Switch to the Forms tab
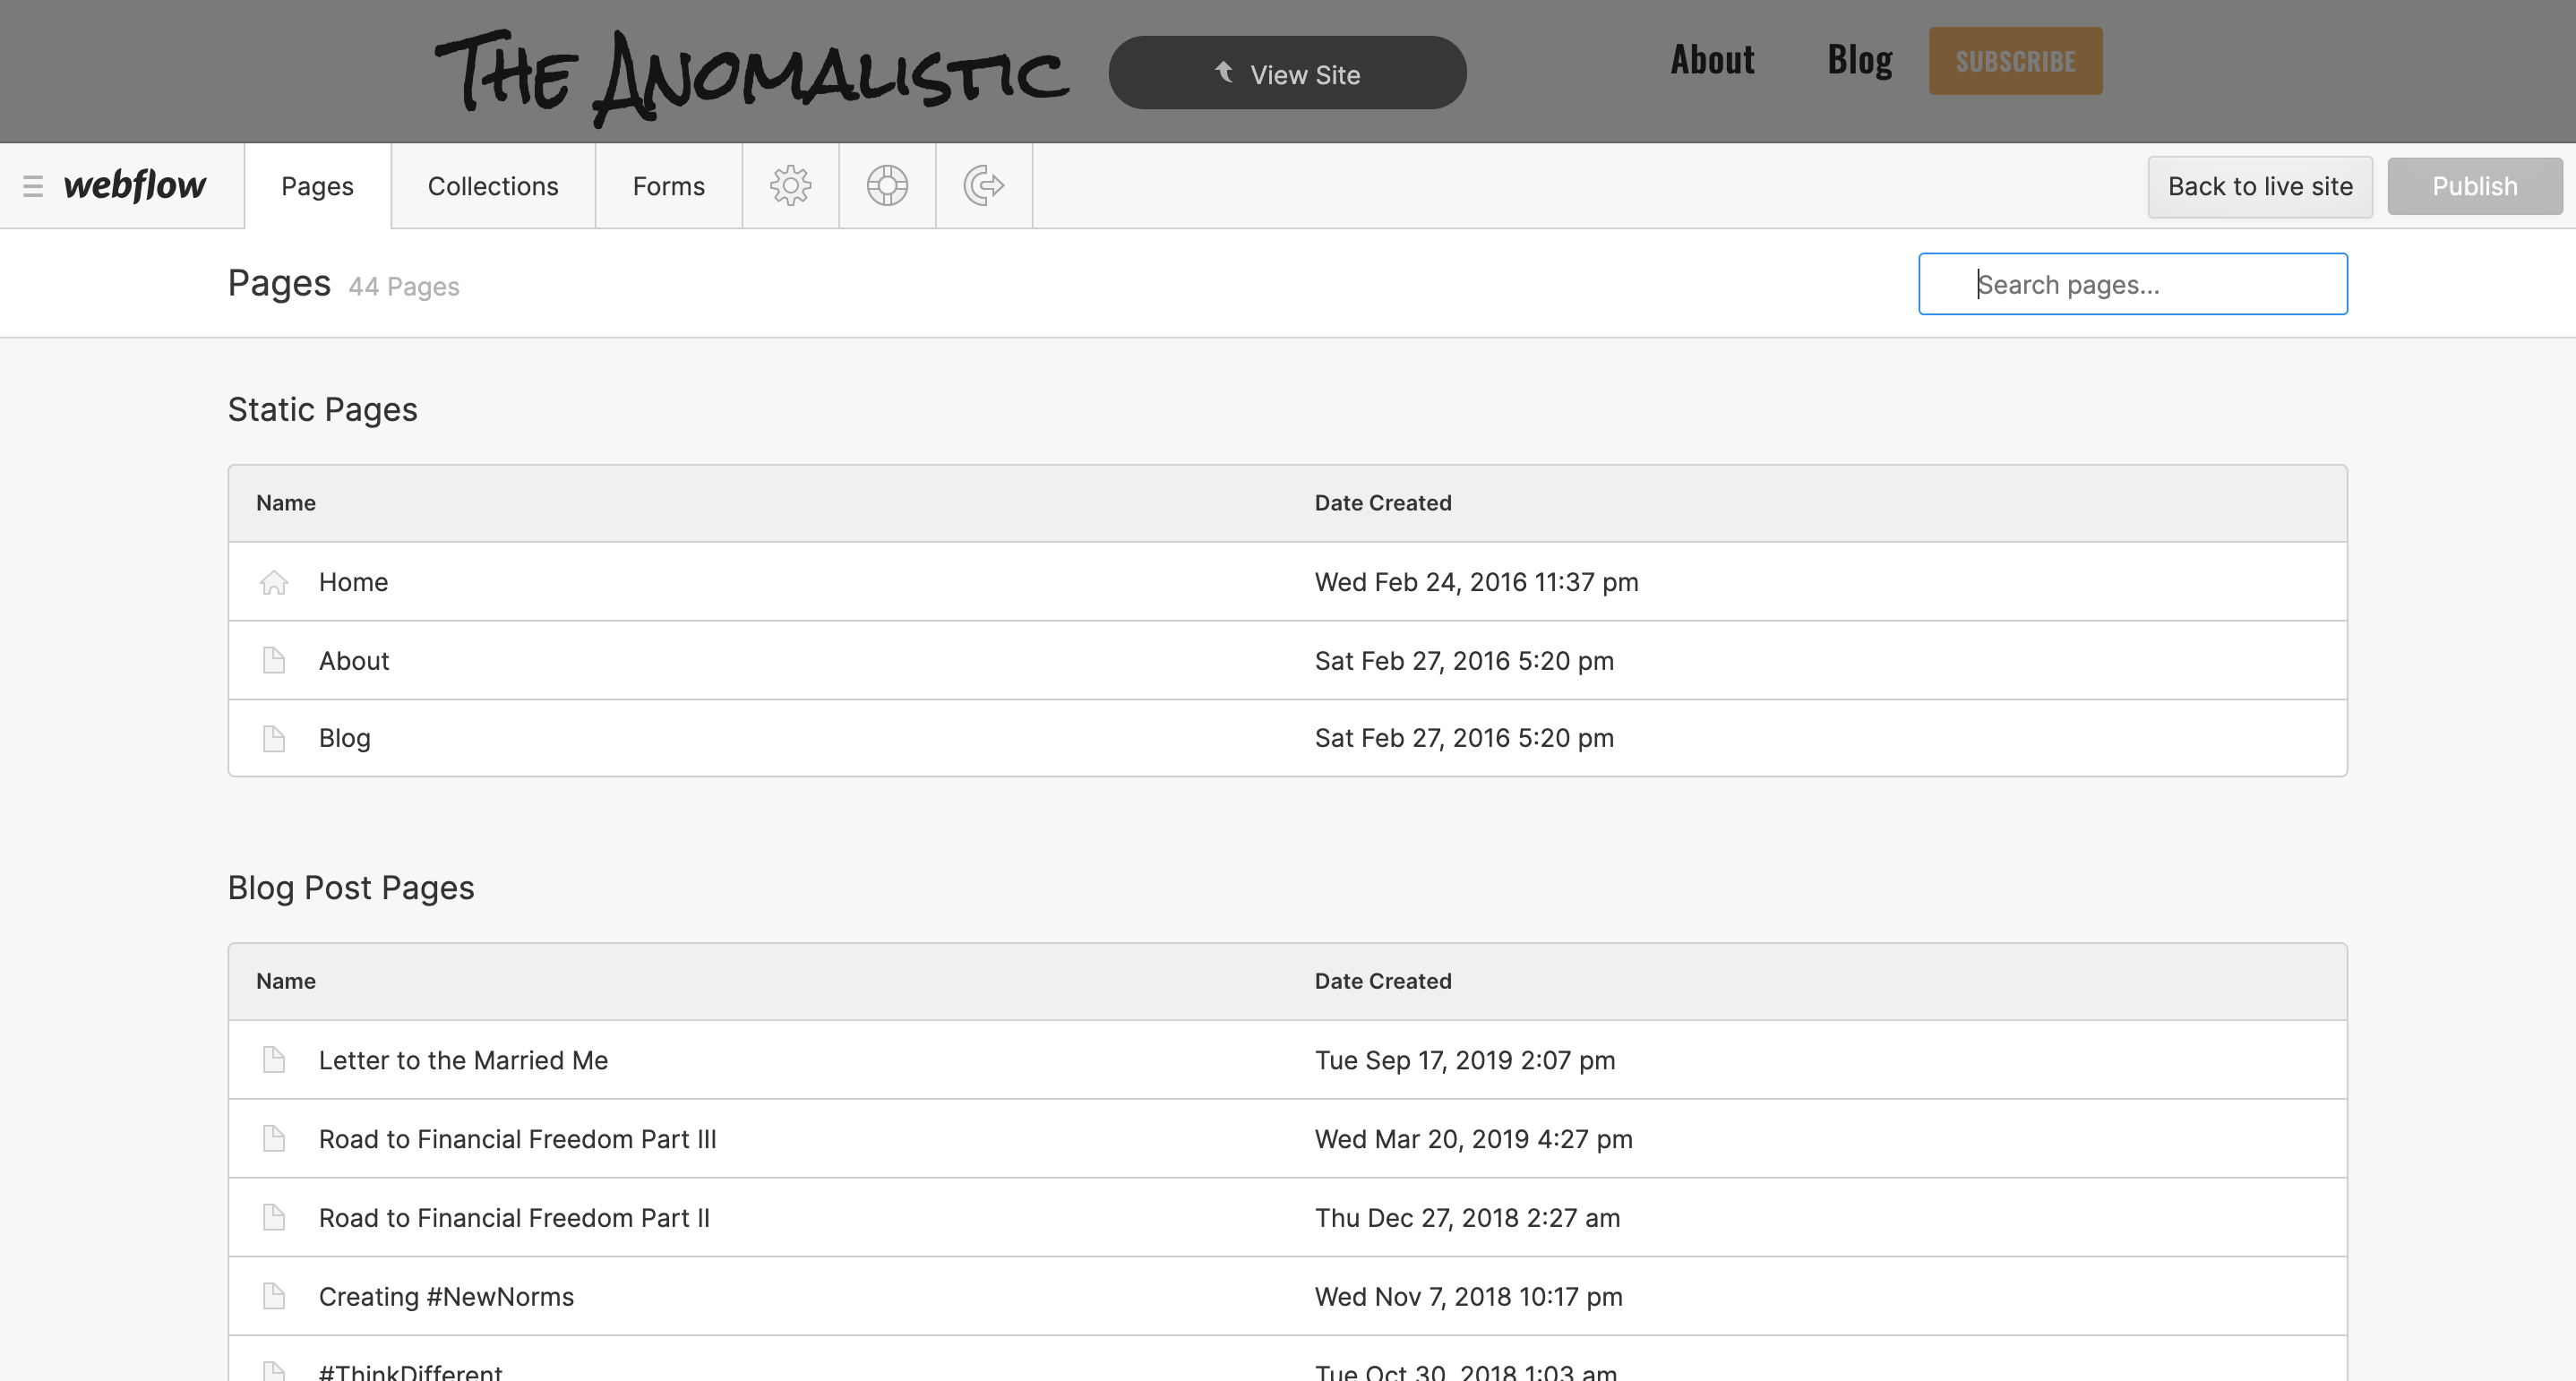2576x1381 pixels. (x=669, y=186)
